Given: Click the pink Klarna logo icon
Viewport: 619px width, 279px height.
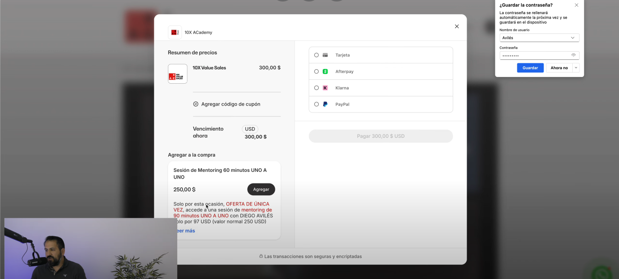Looking at the screenshot, I should coord(325,88).
